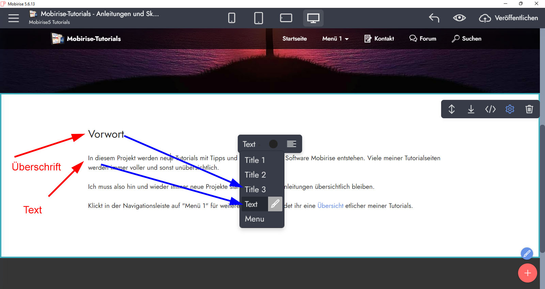Switch to desktop preview mode
Screen dimensions: 545x289
313,18
